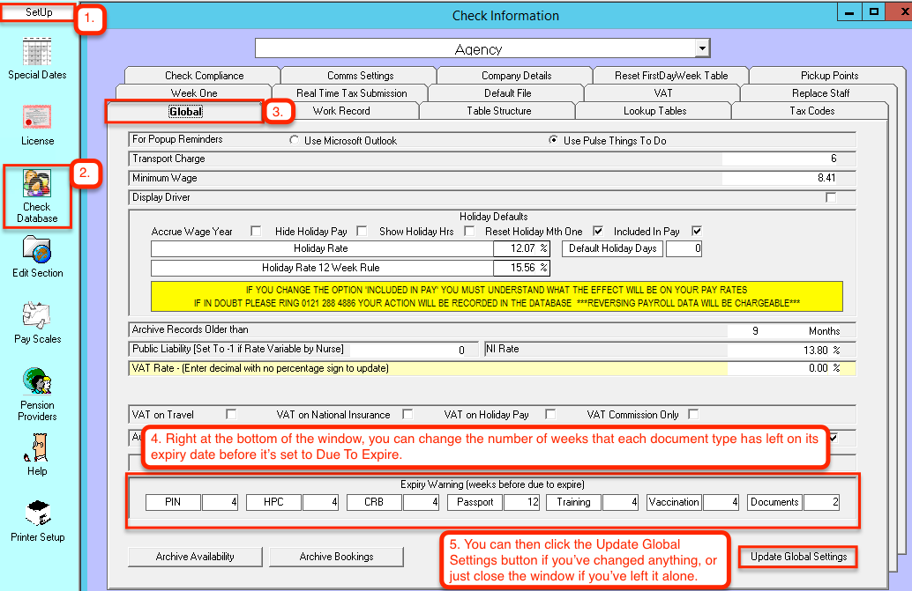Open Edit Section folder icon
This screenshot has height=591, width=912.
(37, 250)
